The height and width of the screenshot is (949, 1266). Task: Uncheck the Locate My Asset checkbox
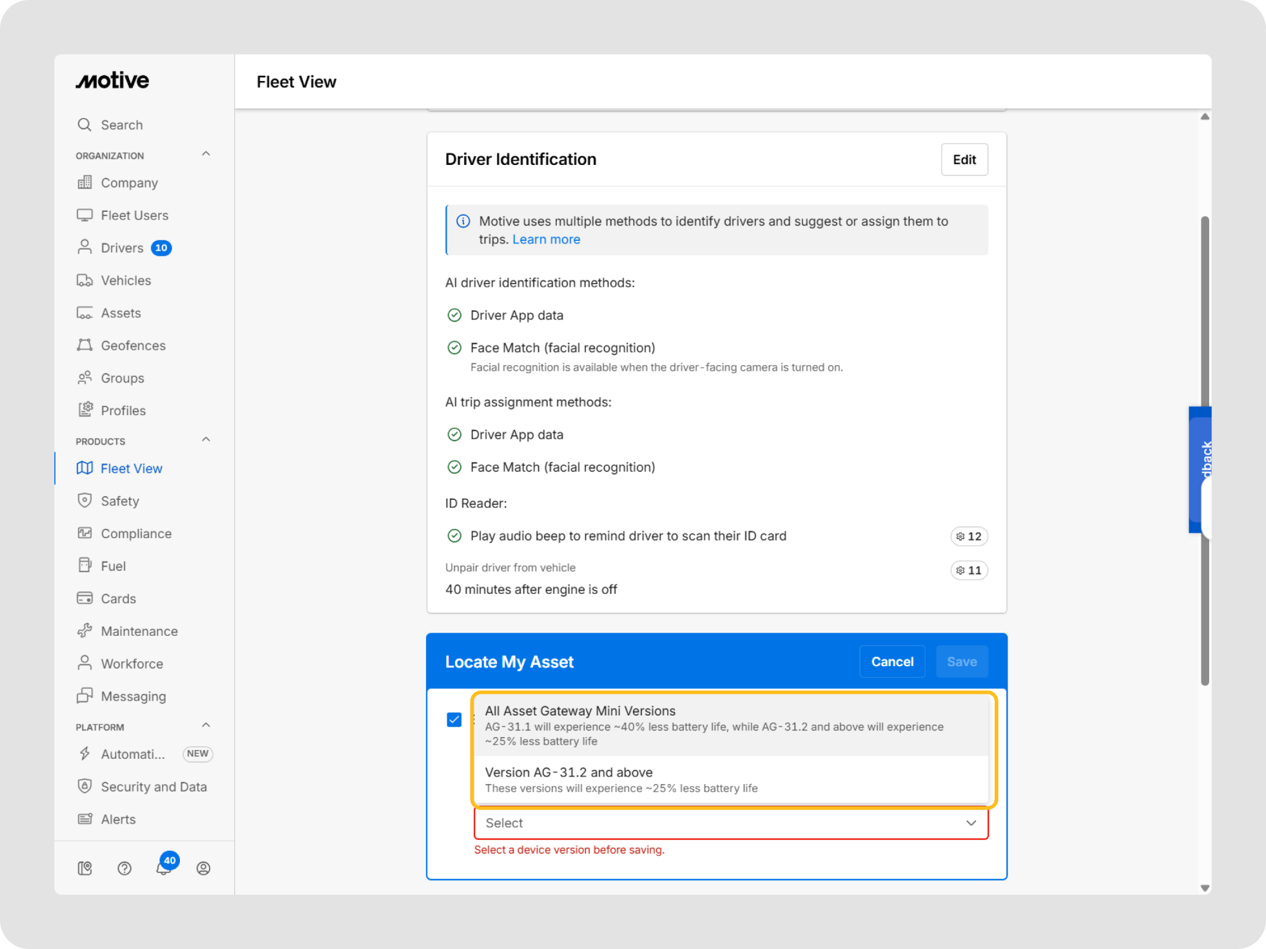pos(454,720)
